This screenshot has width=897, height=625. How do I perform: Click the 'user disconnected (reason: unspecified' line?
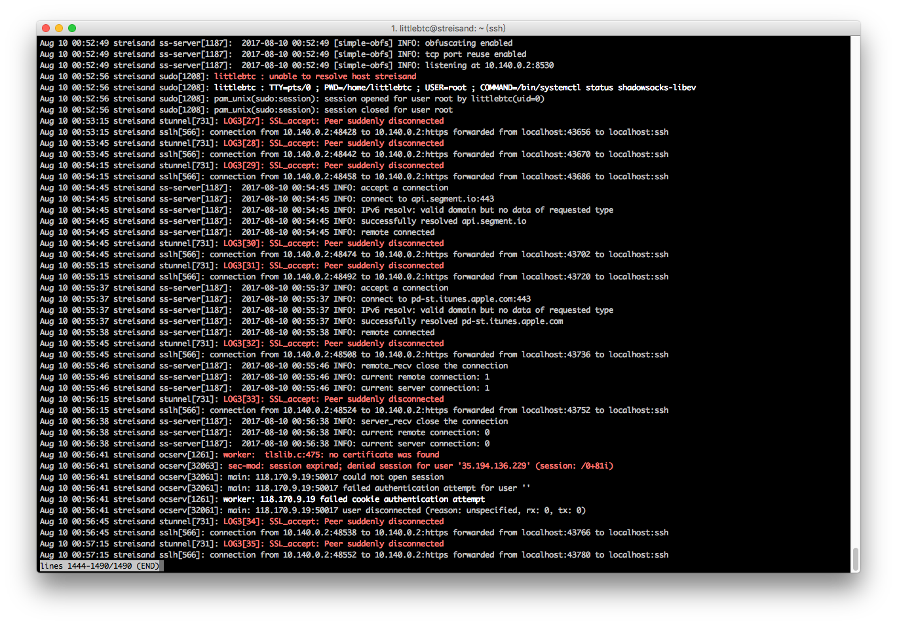tap(313, 510)
